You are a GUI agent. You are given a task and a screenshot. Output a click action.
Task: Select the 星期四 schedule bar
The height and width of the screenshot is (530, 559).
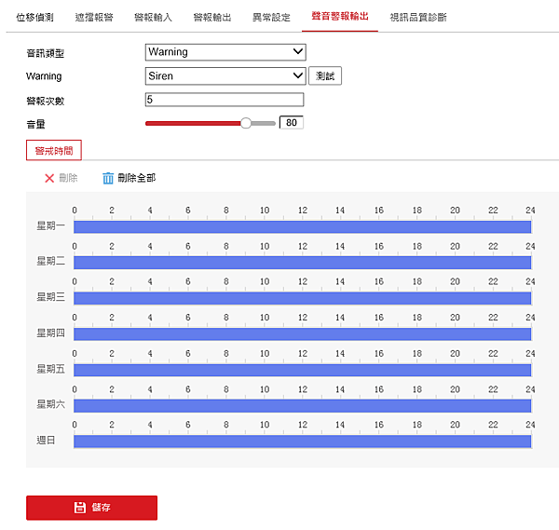(x=302, y=334)
